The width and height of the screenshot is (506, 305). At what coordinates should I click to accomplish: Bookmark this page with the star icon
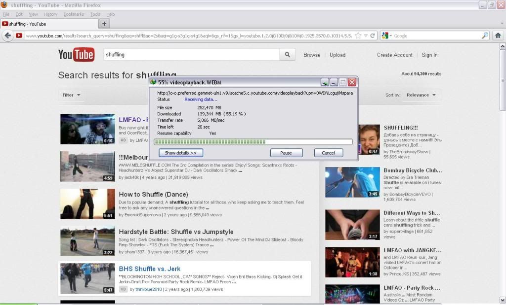pos(359,35)
